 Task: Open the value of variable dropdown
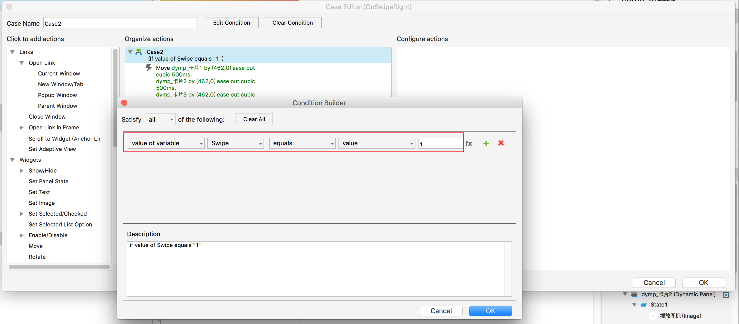point(166,143)
